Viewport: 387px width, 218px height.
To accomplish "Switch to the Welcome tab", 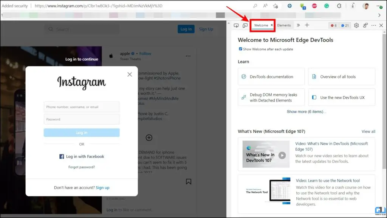I will pos(261,25).
